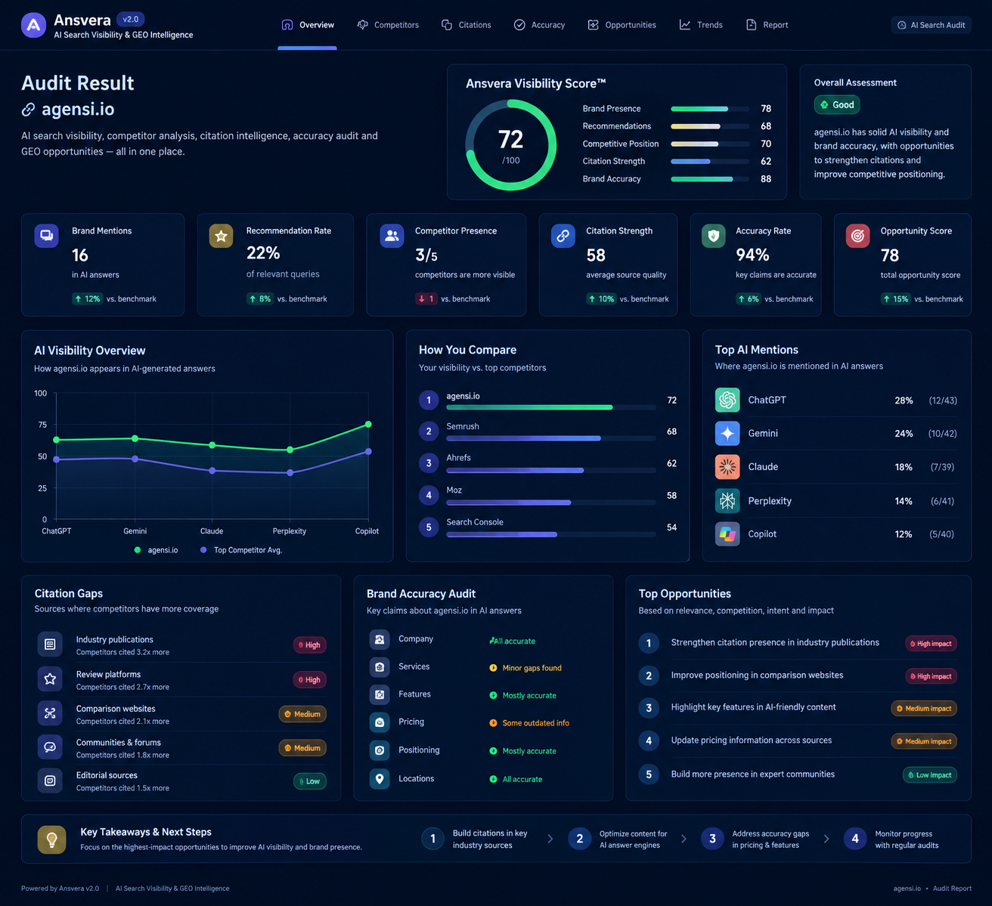Click the Brand Mentions chat icon

coord(47,236)
